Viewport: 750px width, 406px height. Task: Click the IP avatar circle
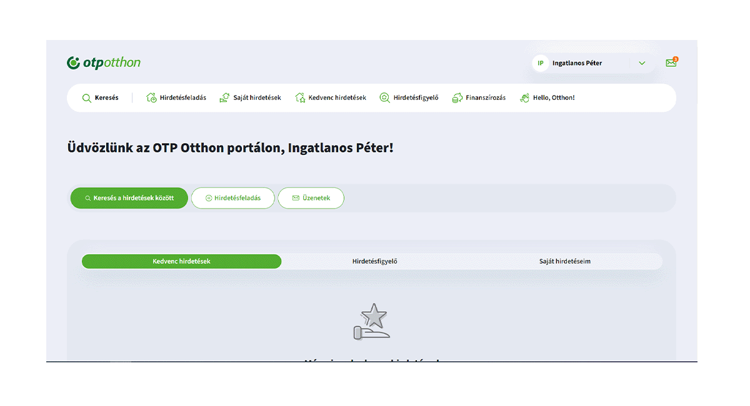point(540,63)
